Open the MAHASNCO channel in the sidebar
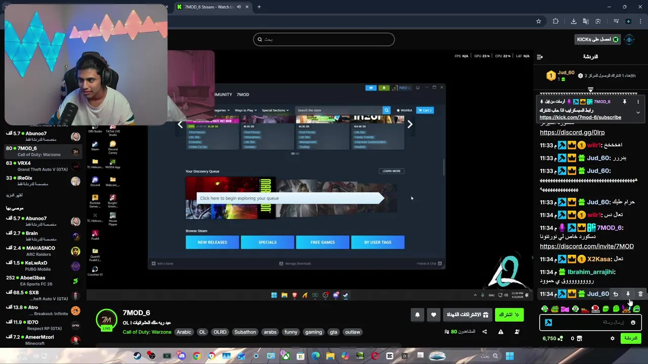The width and height of the screenshot is (648, 364). click(43, 251)
